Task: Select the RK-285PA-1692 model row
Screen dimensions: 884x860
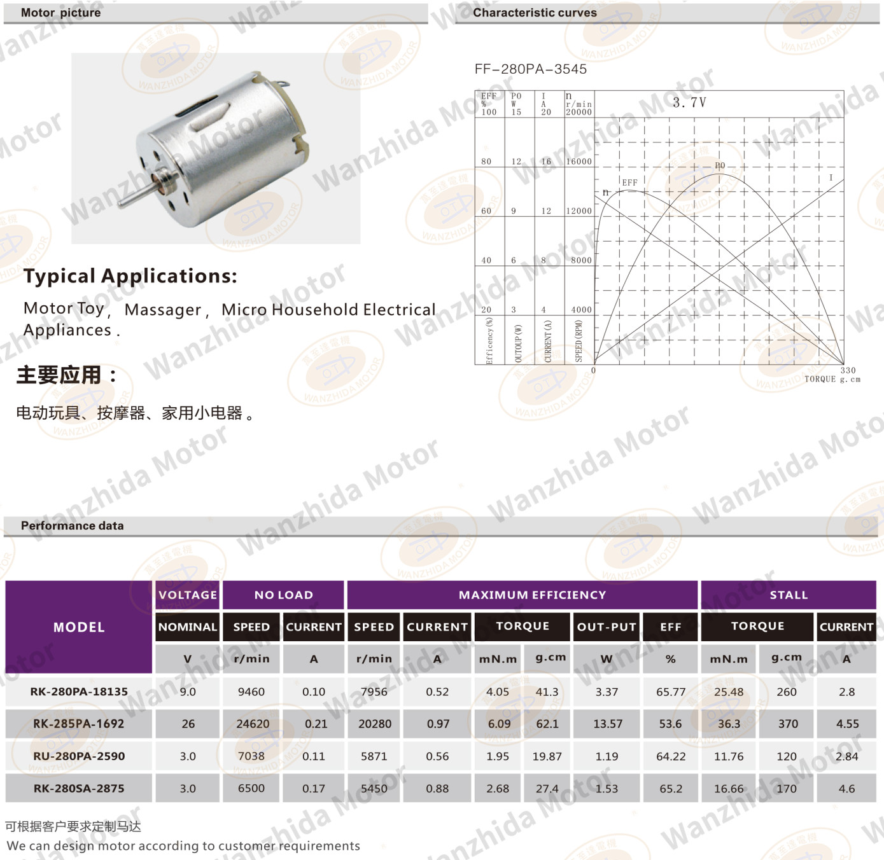Action: coord(79,724)
